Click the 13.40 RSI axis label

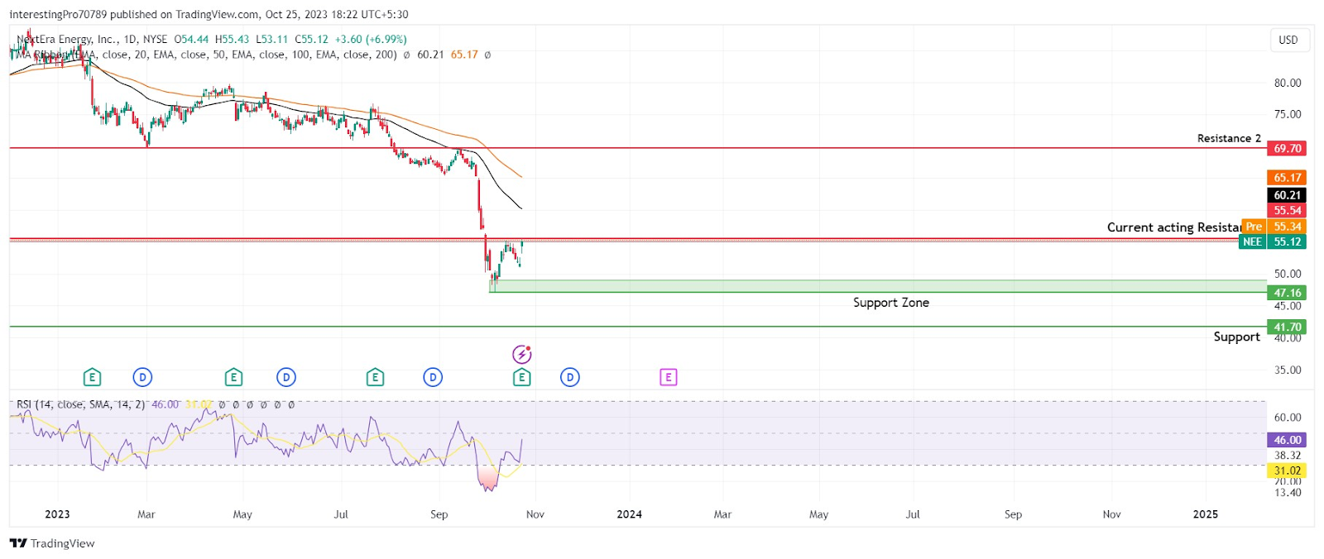(x=1288, y=493)
